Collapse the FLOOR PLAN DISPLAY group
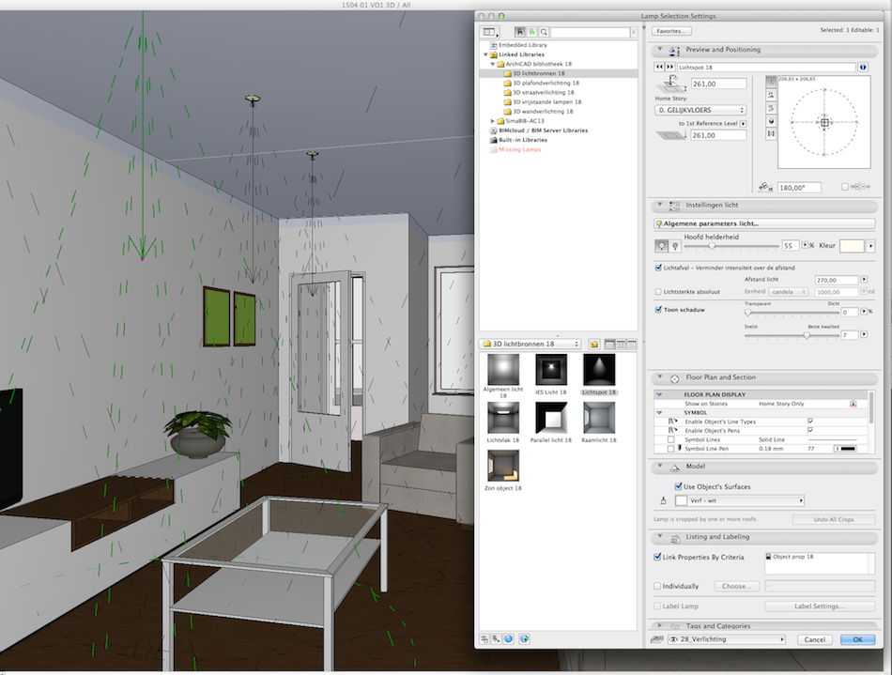 coord(659,394)
